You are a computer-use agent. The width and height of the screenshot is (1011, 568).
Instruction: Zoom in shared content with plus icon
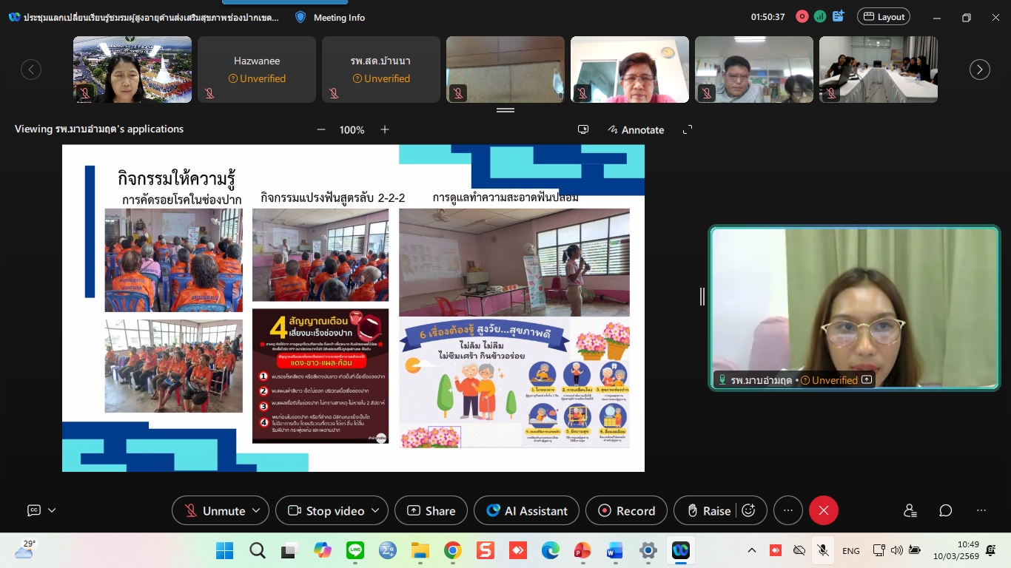pyautogui.click(x=385, y=129)
